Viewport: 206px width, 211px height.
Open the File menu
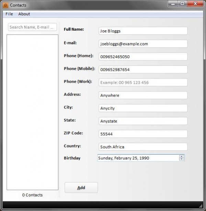[9, 14]
